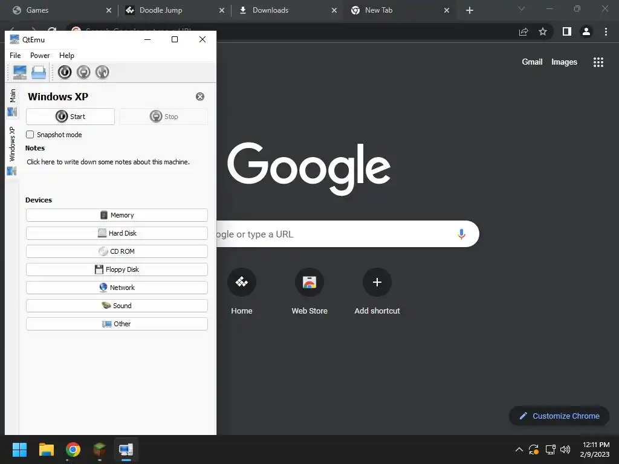The height and width of the screenshot is (464, 619).
Task: Click the Add shortcut tile
Action: 377,292
